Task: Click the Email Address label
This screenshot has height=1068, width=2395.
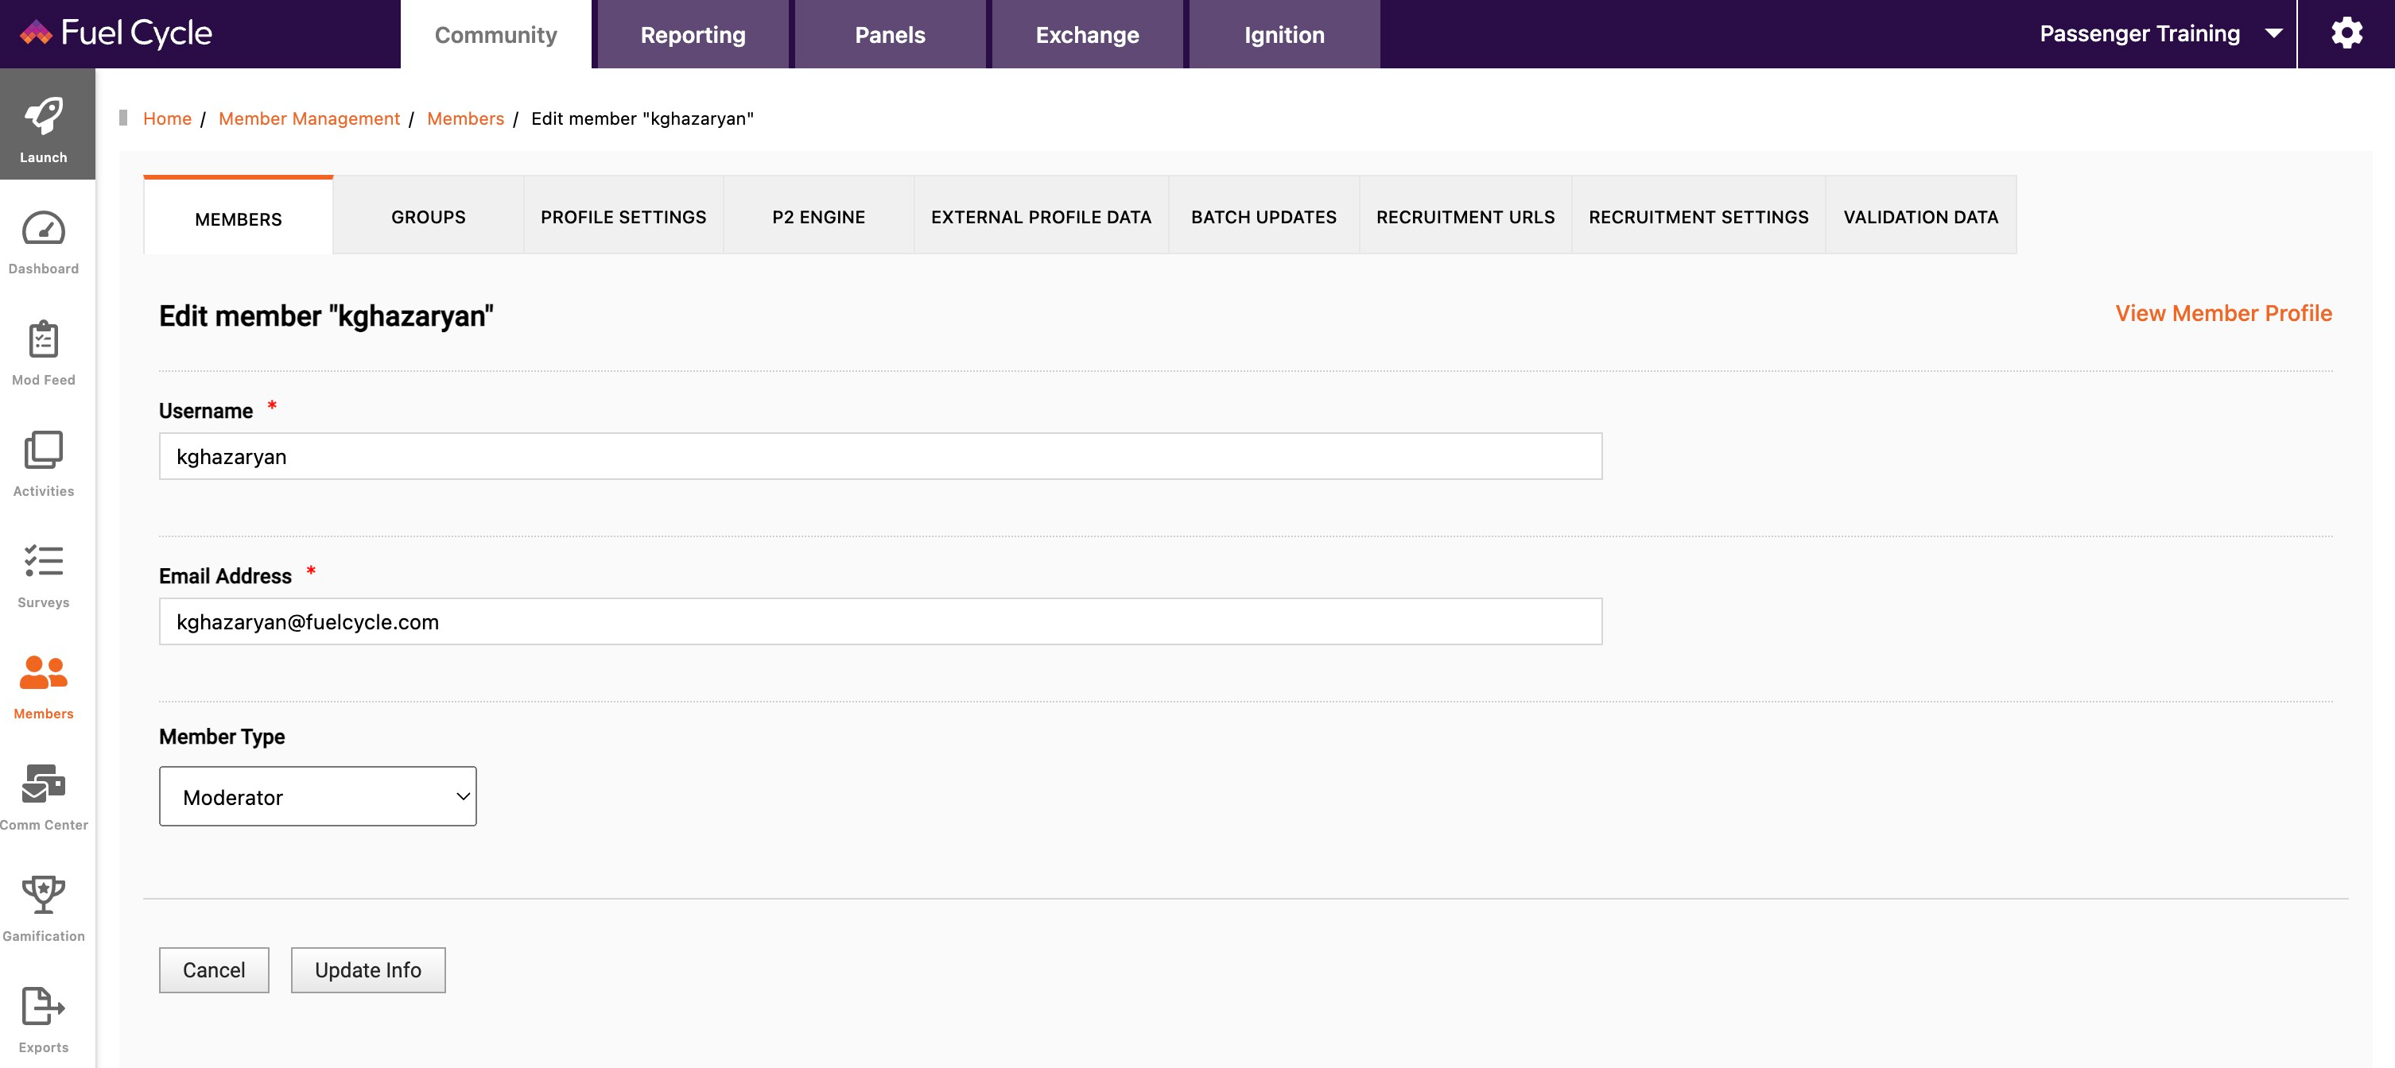Action: point(225,576)
